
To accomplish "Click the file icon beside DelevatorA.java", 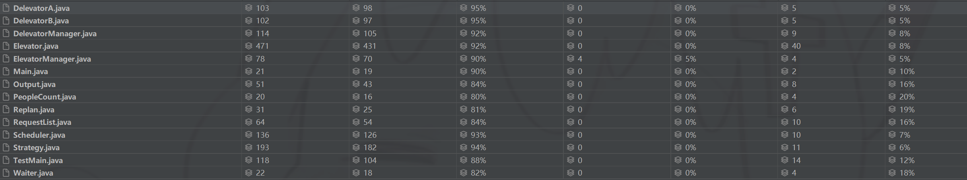I will coord(6,8).
